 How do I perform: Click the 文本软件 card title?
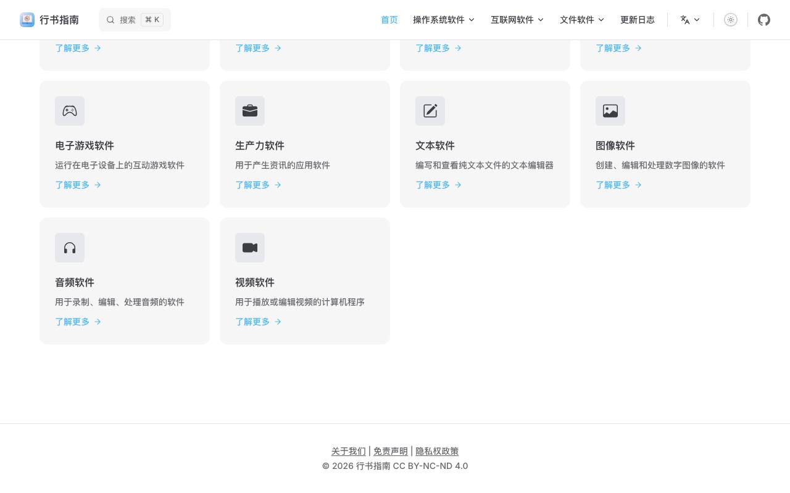(435, 145)
